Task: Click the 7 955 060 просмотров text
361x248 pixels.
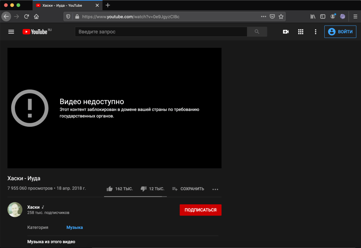Action: tap(30, 188)
